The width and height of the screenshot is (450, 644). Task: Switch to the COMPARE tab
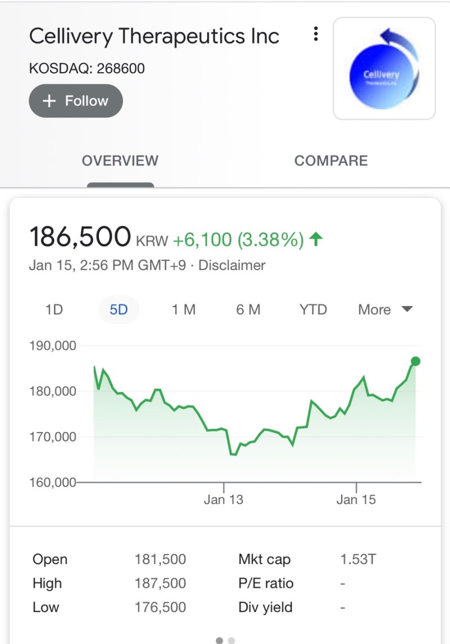point(331,161)
